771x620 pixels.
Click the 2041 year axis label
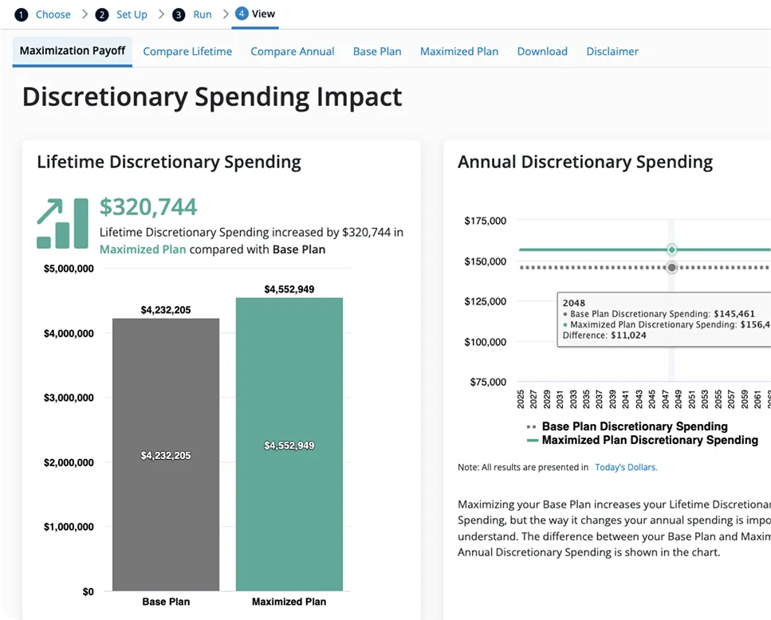tap(625, 399)
